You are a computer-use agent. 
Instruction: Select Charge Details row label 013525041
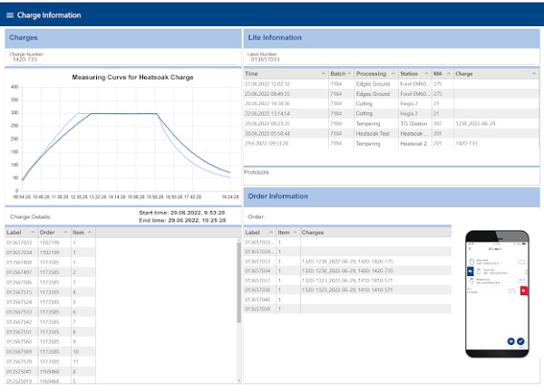pyautogui.click(x=50, y=371)
